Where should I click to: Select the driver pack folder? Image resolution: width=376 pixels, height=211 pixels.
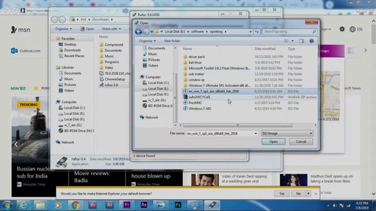click(197, 57)
